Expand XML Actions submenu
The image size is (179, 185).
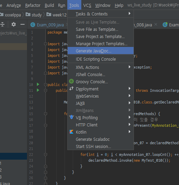click(100, 67)
